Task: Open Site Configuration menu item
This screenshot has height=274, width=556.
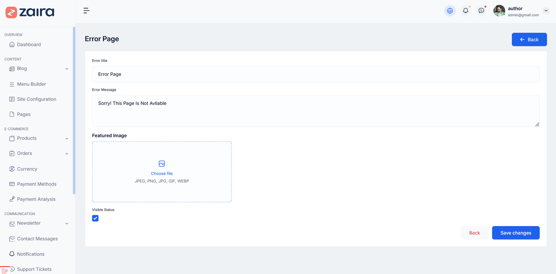Action: coord(36,99)
